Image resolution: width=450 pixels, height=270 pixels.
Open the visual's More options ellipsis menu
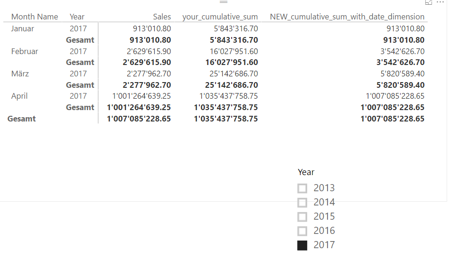(440, 2)
